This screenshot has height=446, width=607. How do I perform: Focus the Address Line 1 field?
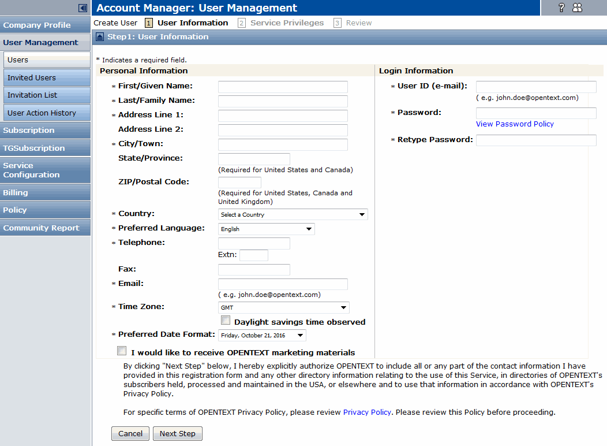pyautogui.click(x=283, y=116)
